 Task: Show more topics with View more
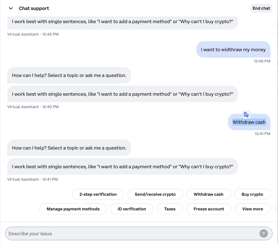pyautogui.click(x=253, y=209)
